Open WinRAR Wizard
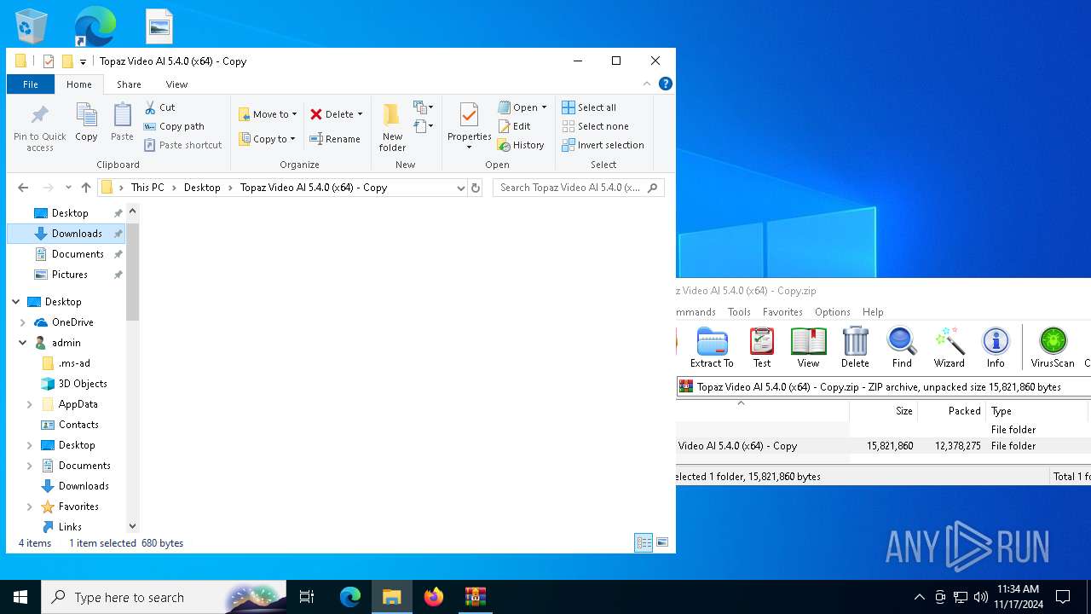This screenshot has height=614, width=1091. 949,347
